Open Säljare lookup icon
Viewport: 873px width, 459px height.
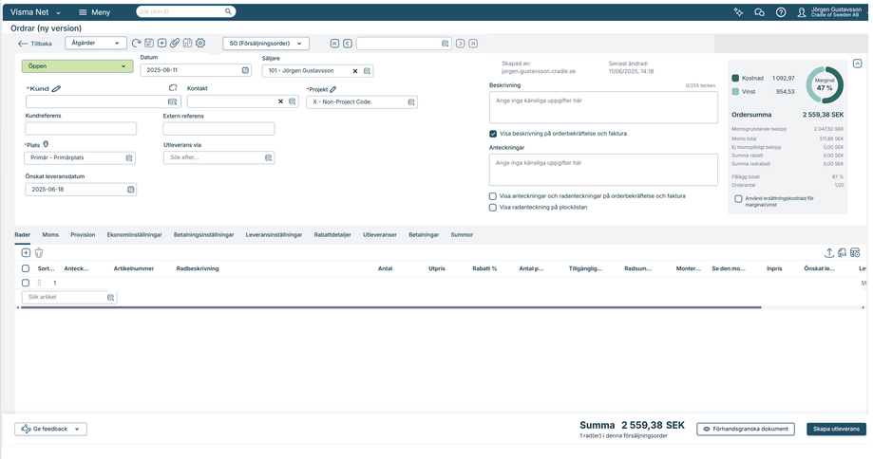[367, 70]
